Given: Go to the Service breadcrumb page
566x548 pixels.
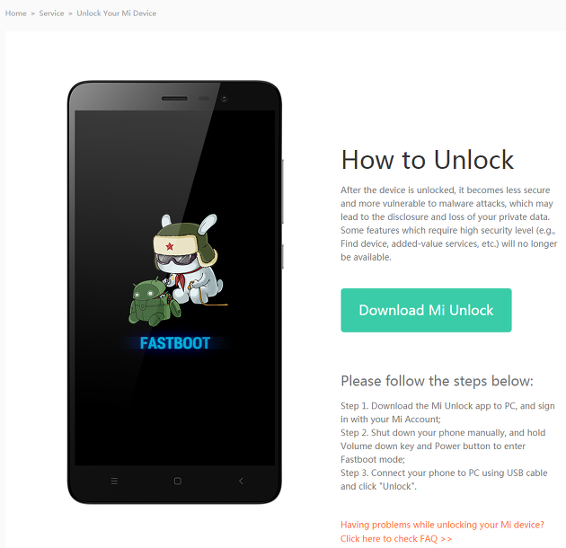Looking at the screenshot, I should pyautogui.click(x=51, y=13).
